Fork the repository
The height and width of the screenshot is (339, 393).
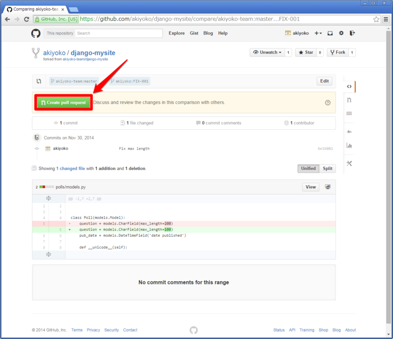(337, 53)
